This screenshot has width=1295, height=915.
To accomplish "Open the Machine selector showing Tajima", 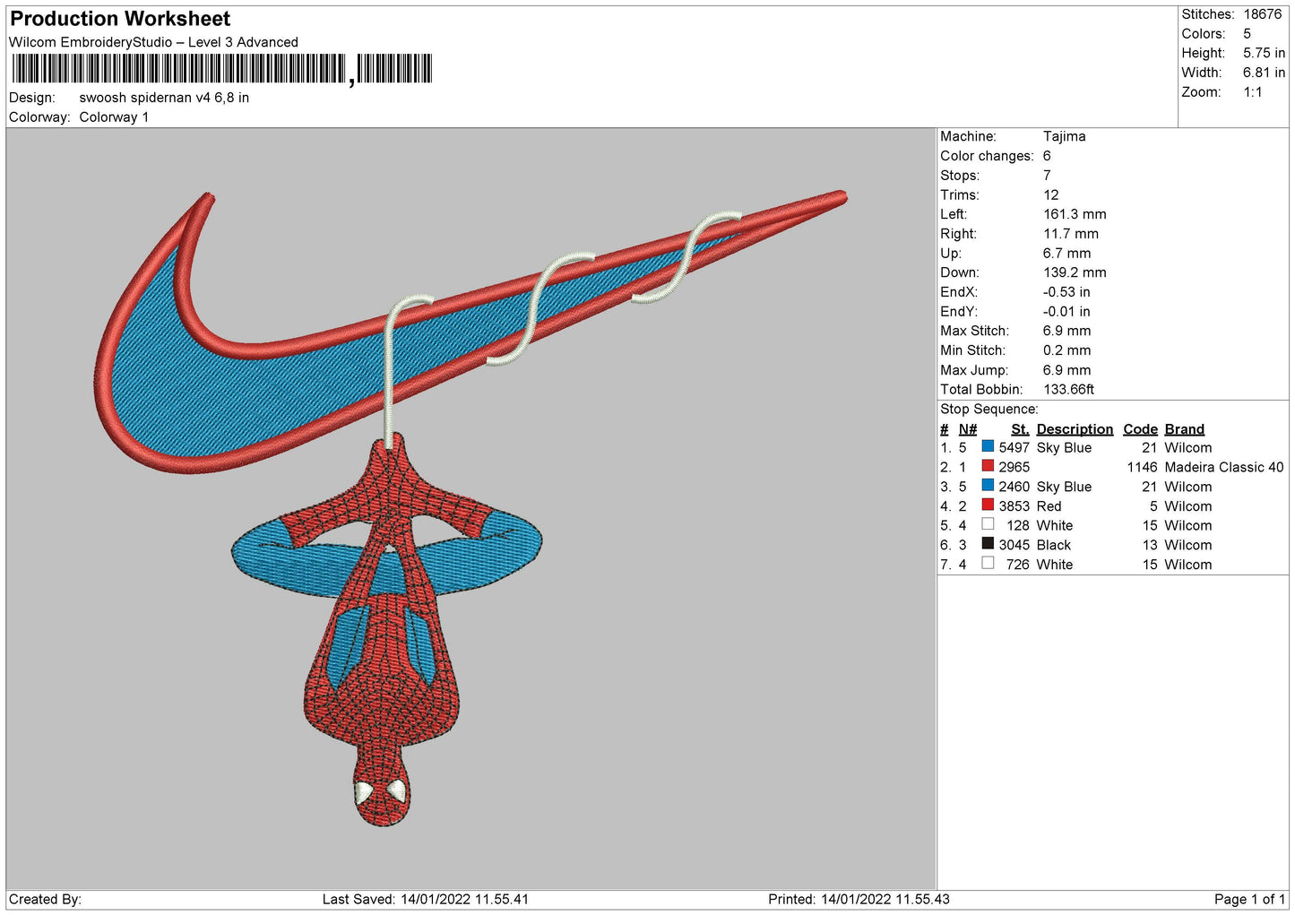I will (x=1065, y=136).
